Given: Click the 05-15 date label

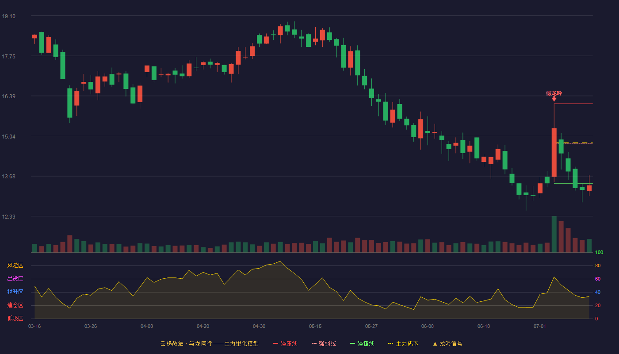Looking at the screenshot, I should click(315, 326).
